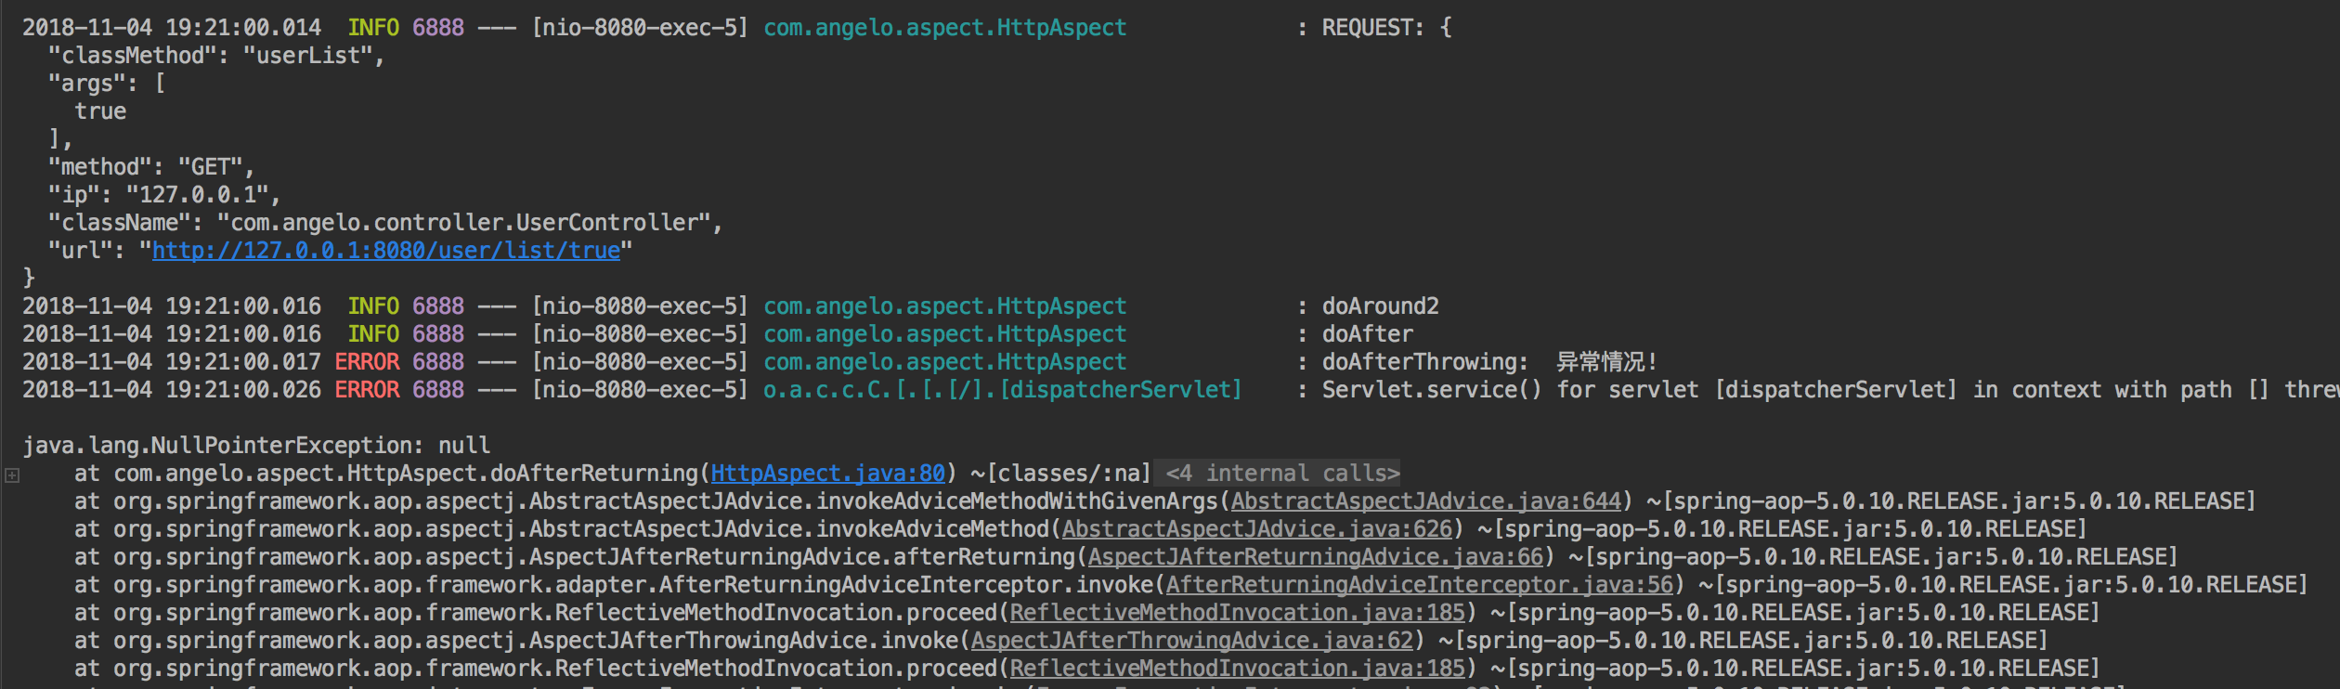The height and width of the screenshot is (689, 2340).
Task: Click the '"ip": "127.0.0.1",' line
Action: click(163, 195)
